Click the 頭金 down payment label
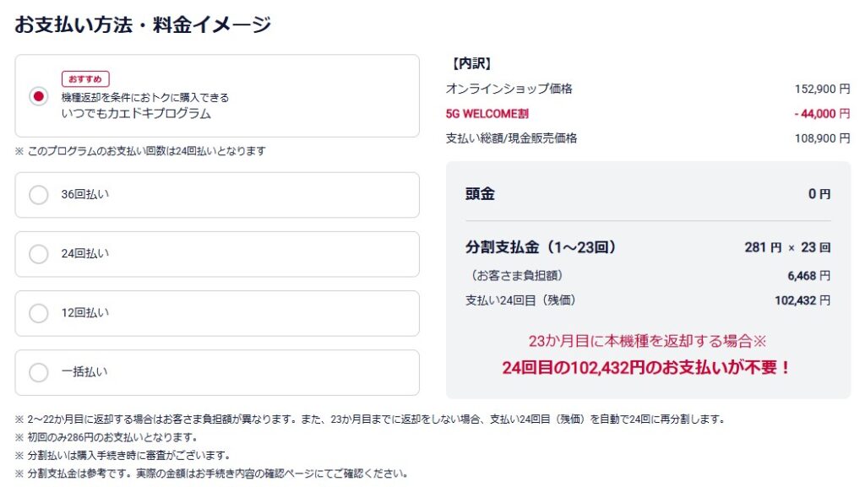 (480, 193)
